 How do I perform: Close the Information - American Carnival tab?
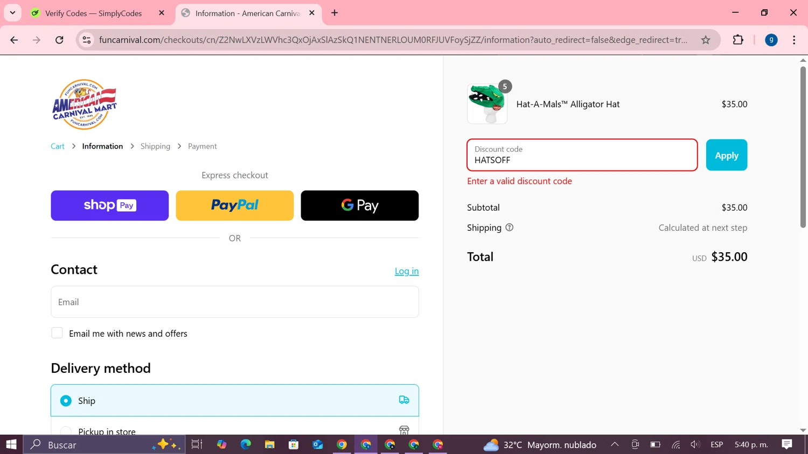pyautogui.click(x=312, y=13)
